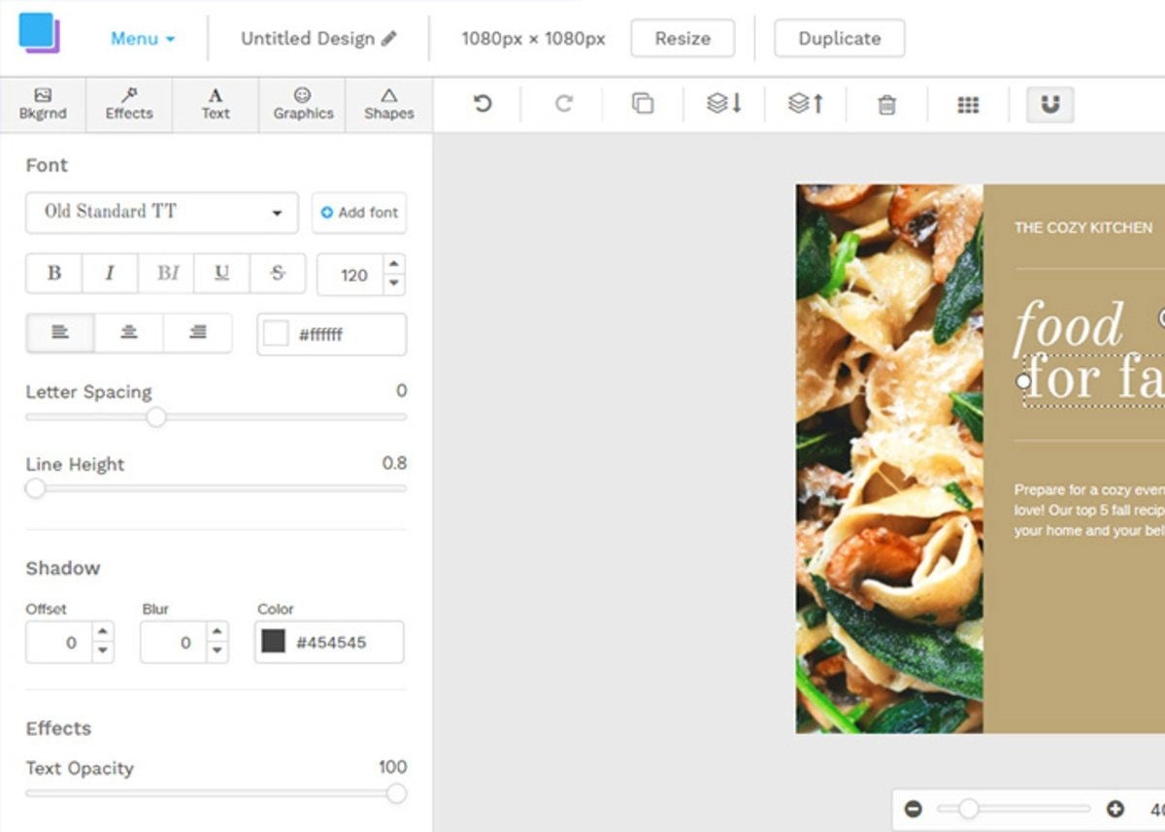
Task: Click the Resize button
Action: [682, 39]
